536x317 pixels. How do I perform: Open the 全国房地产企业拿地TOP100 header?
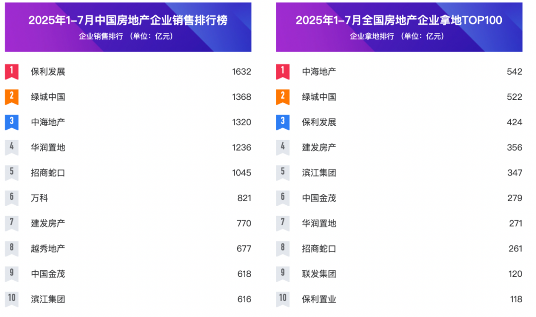399,20
